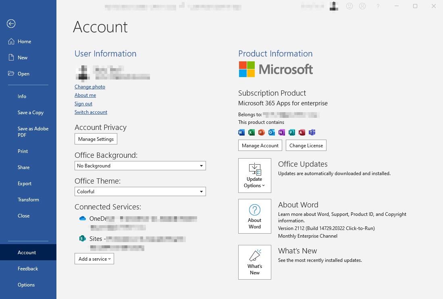
Task: Minimize the Word window
Action: pos(397,6)
